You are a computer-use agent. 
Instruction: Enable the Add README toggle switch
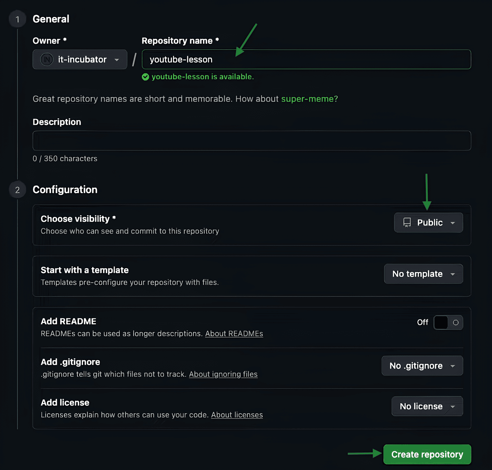click(448, 322)
